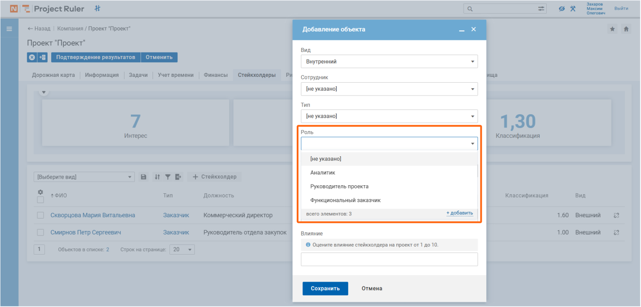Open the list filter funnel icon
The height and width of the screenshot is (307, 641).
tap(168, 177)
